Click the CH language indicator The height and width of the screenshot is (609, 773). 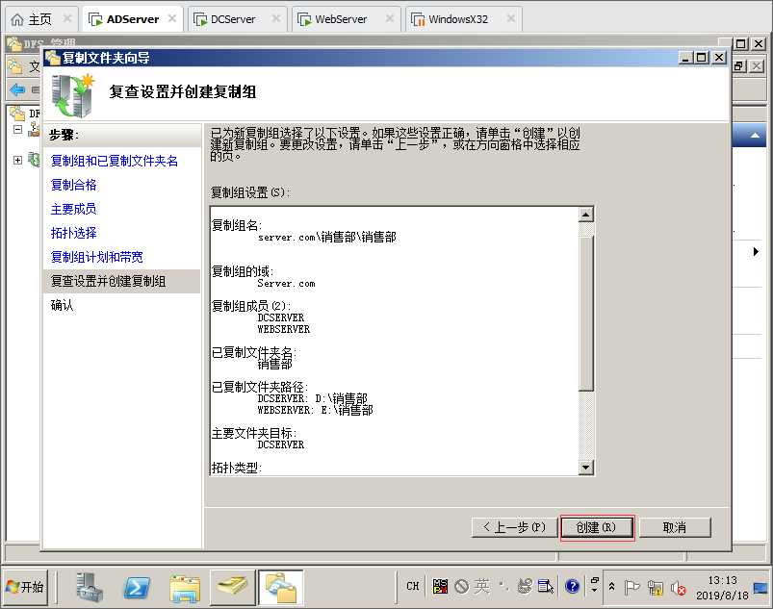(x=413, y=586)
